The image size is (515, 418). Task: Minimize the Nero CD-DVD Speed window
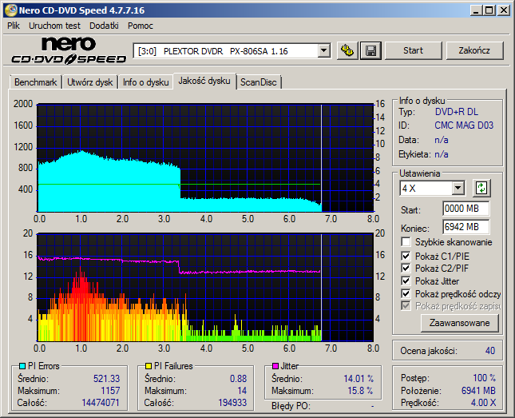[x=476, y=10]
